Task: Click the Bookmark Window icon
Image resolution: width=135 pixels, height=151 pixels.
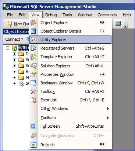Action: pyautogui.click(x=33, y=83)
